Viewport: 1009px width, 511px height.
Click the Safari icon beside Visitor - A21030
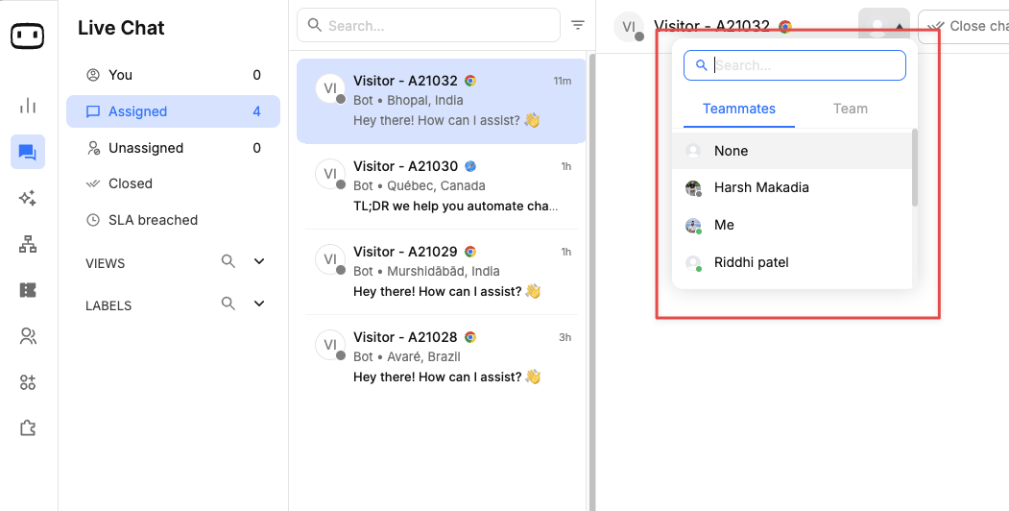click(471, 166)
